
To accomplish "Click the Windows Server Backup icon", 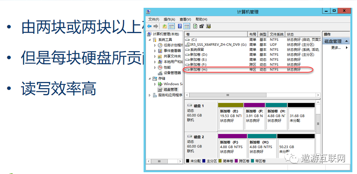I will tap(160, 84).
